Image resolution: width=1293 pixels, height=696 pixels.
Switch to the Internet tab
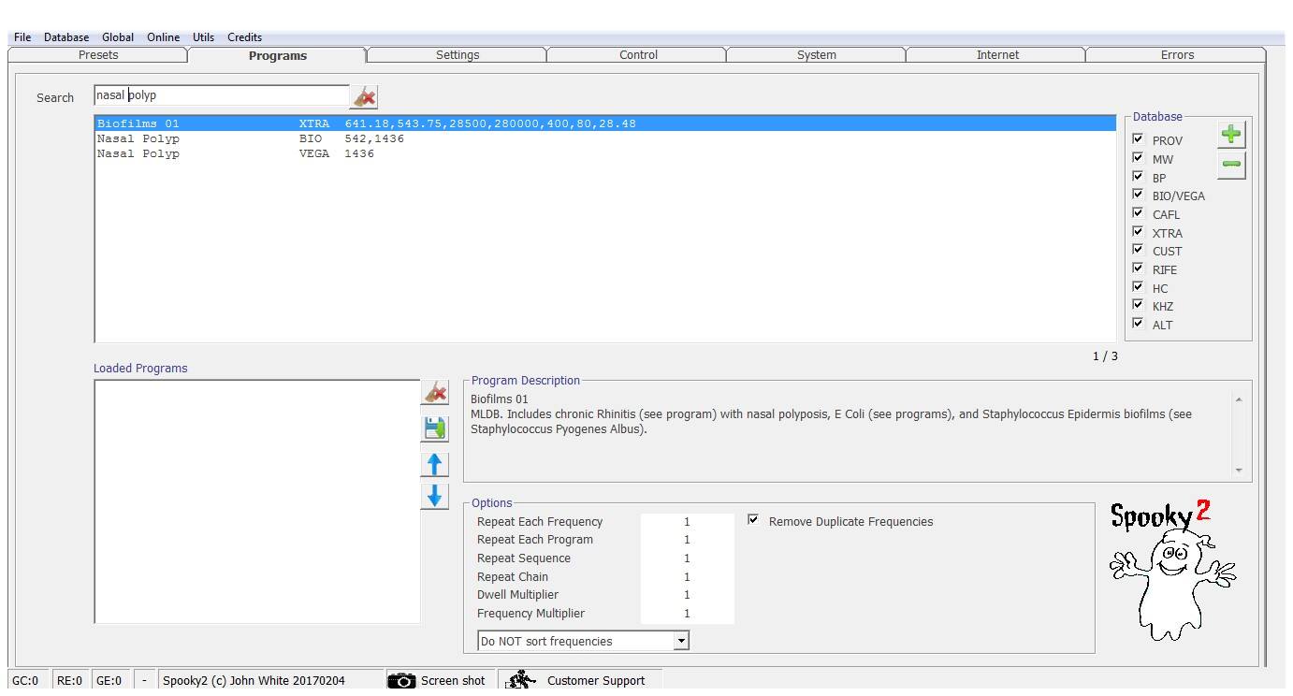[x=997, y=55]
